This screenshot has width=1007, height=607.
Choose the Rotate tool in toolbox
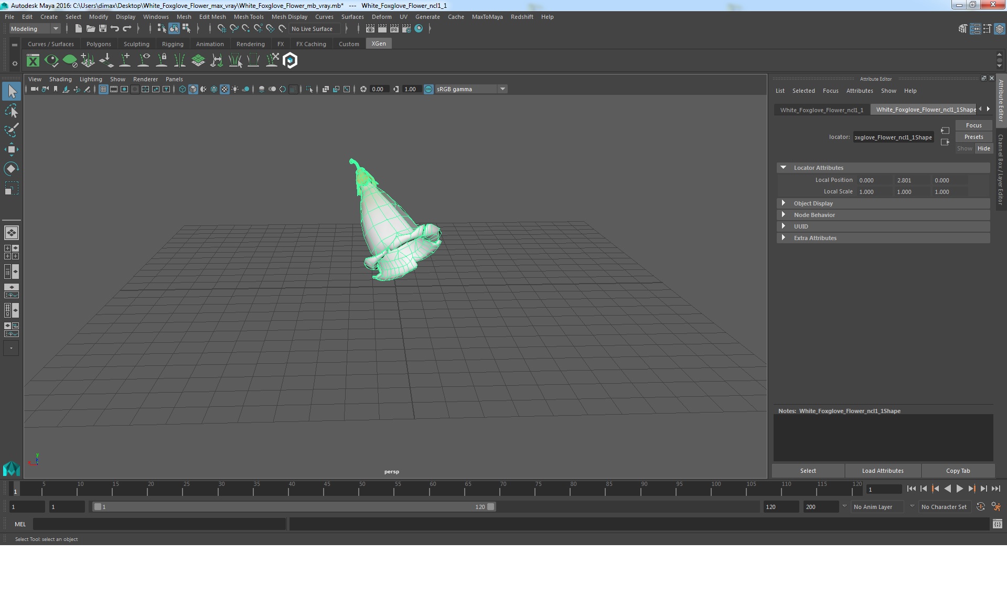(12, 168)
